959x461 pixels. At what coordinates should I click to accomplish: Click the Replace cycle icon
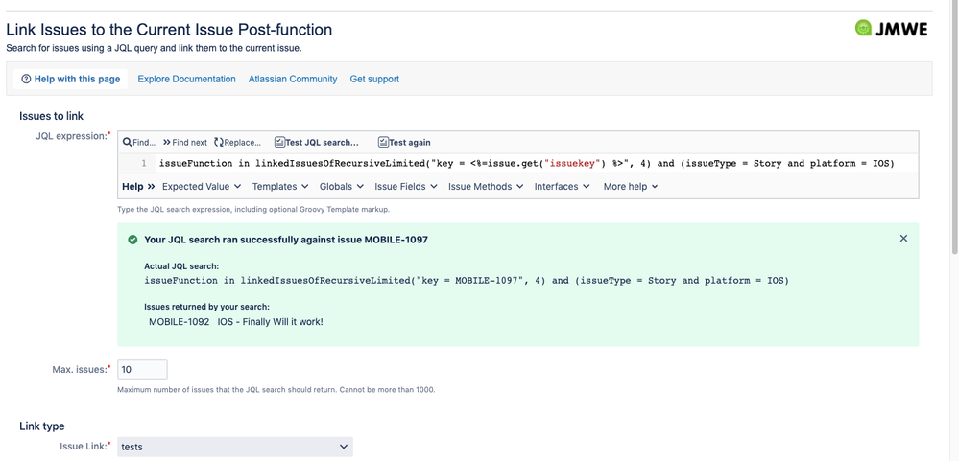coord(219,142)
